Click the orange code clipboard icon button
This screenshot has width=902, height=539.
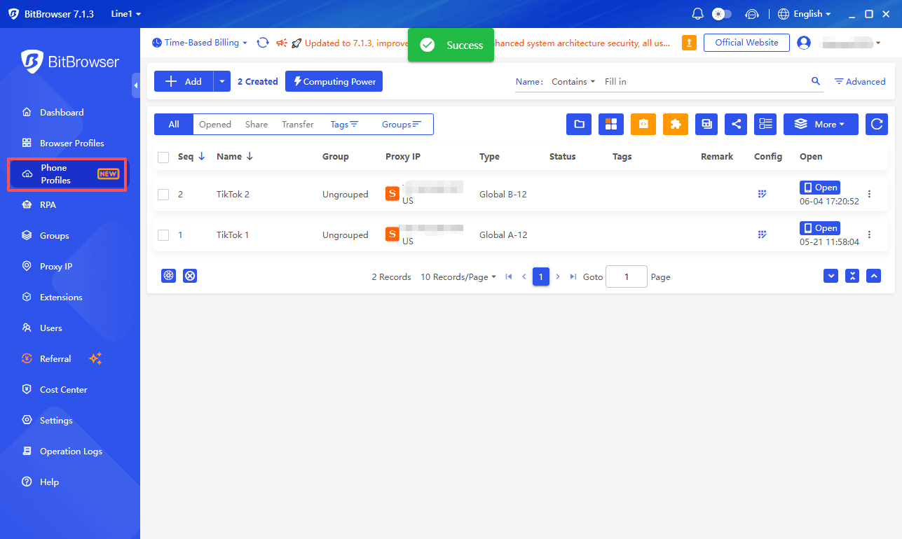tap(643, 124)
